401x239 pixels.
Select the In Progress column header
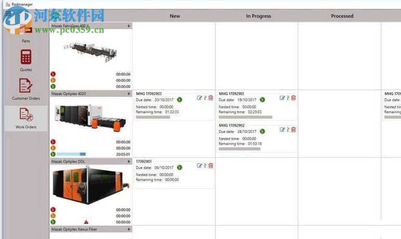pyautogui.click(x=258, y=16)
